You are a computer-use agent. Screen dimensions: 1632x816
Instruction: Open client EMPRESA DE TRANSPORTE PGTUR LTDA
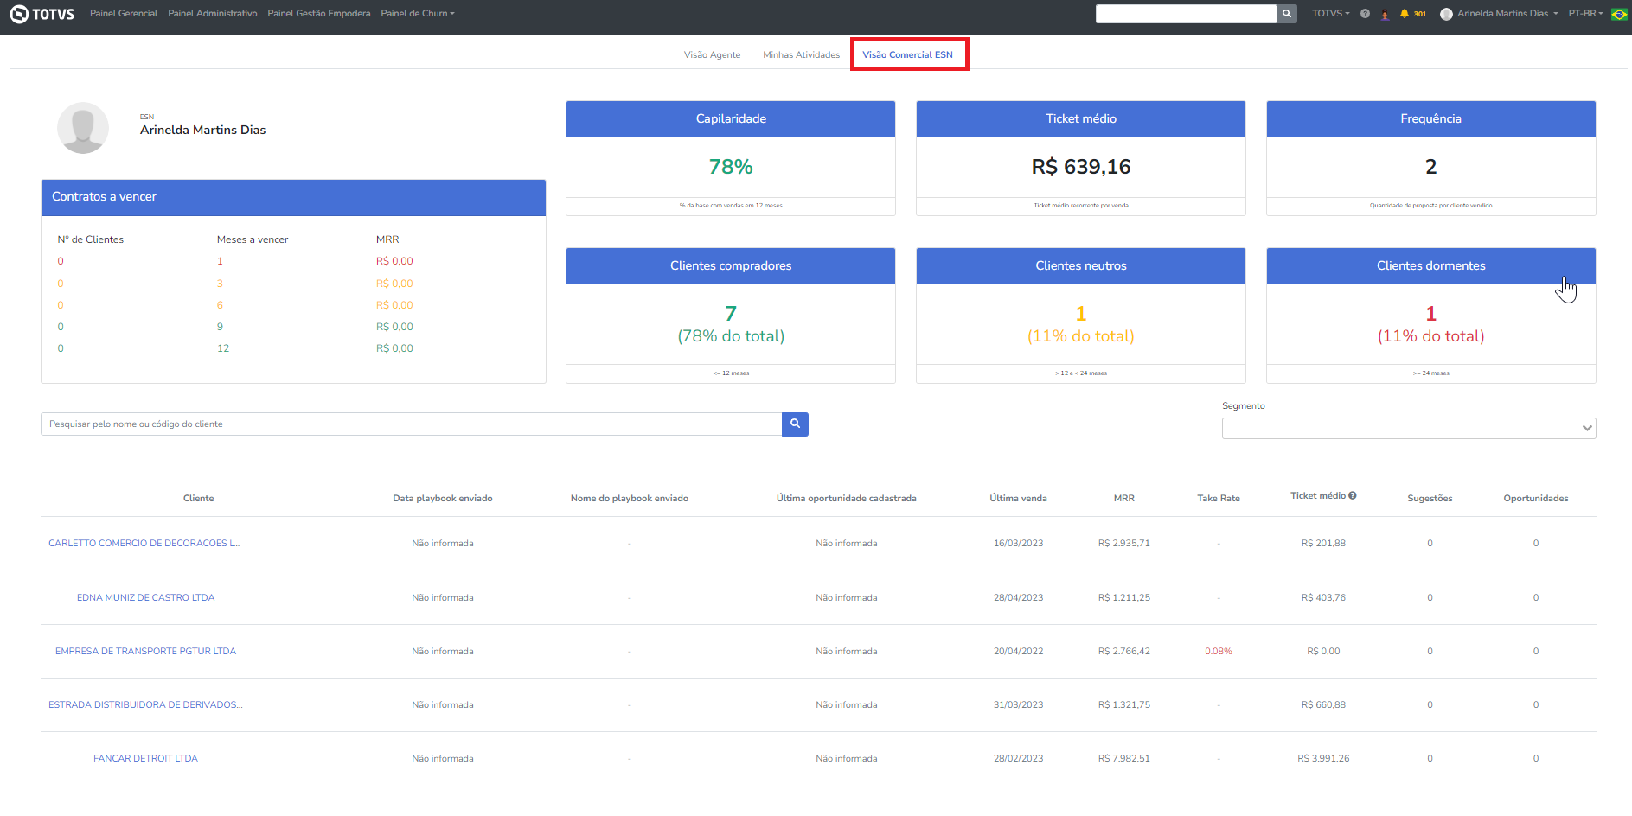[x=145, y=652]
